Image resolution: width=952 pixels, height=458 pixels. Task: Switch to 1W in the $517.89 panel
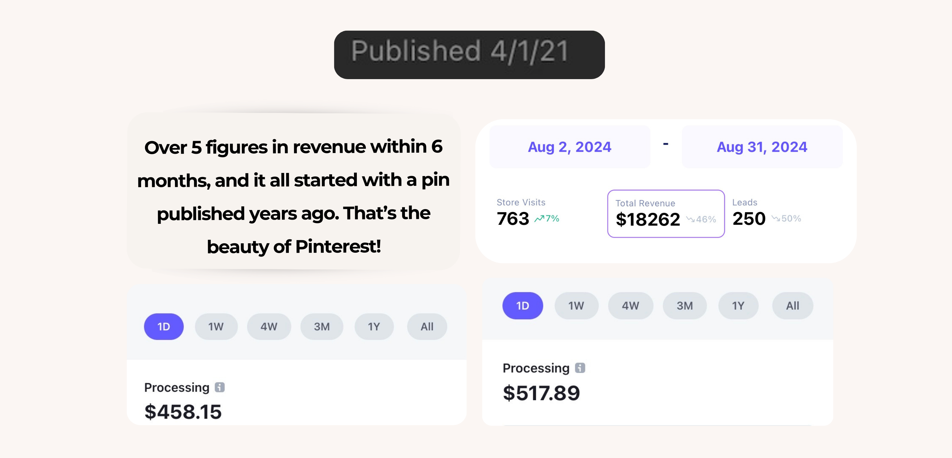576,306
